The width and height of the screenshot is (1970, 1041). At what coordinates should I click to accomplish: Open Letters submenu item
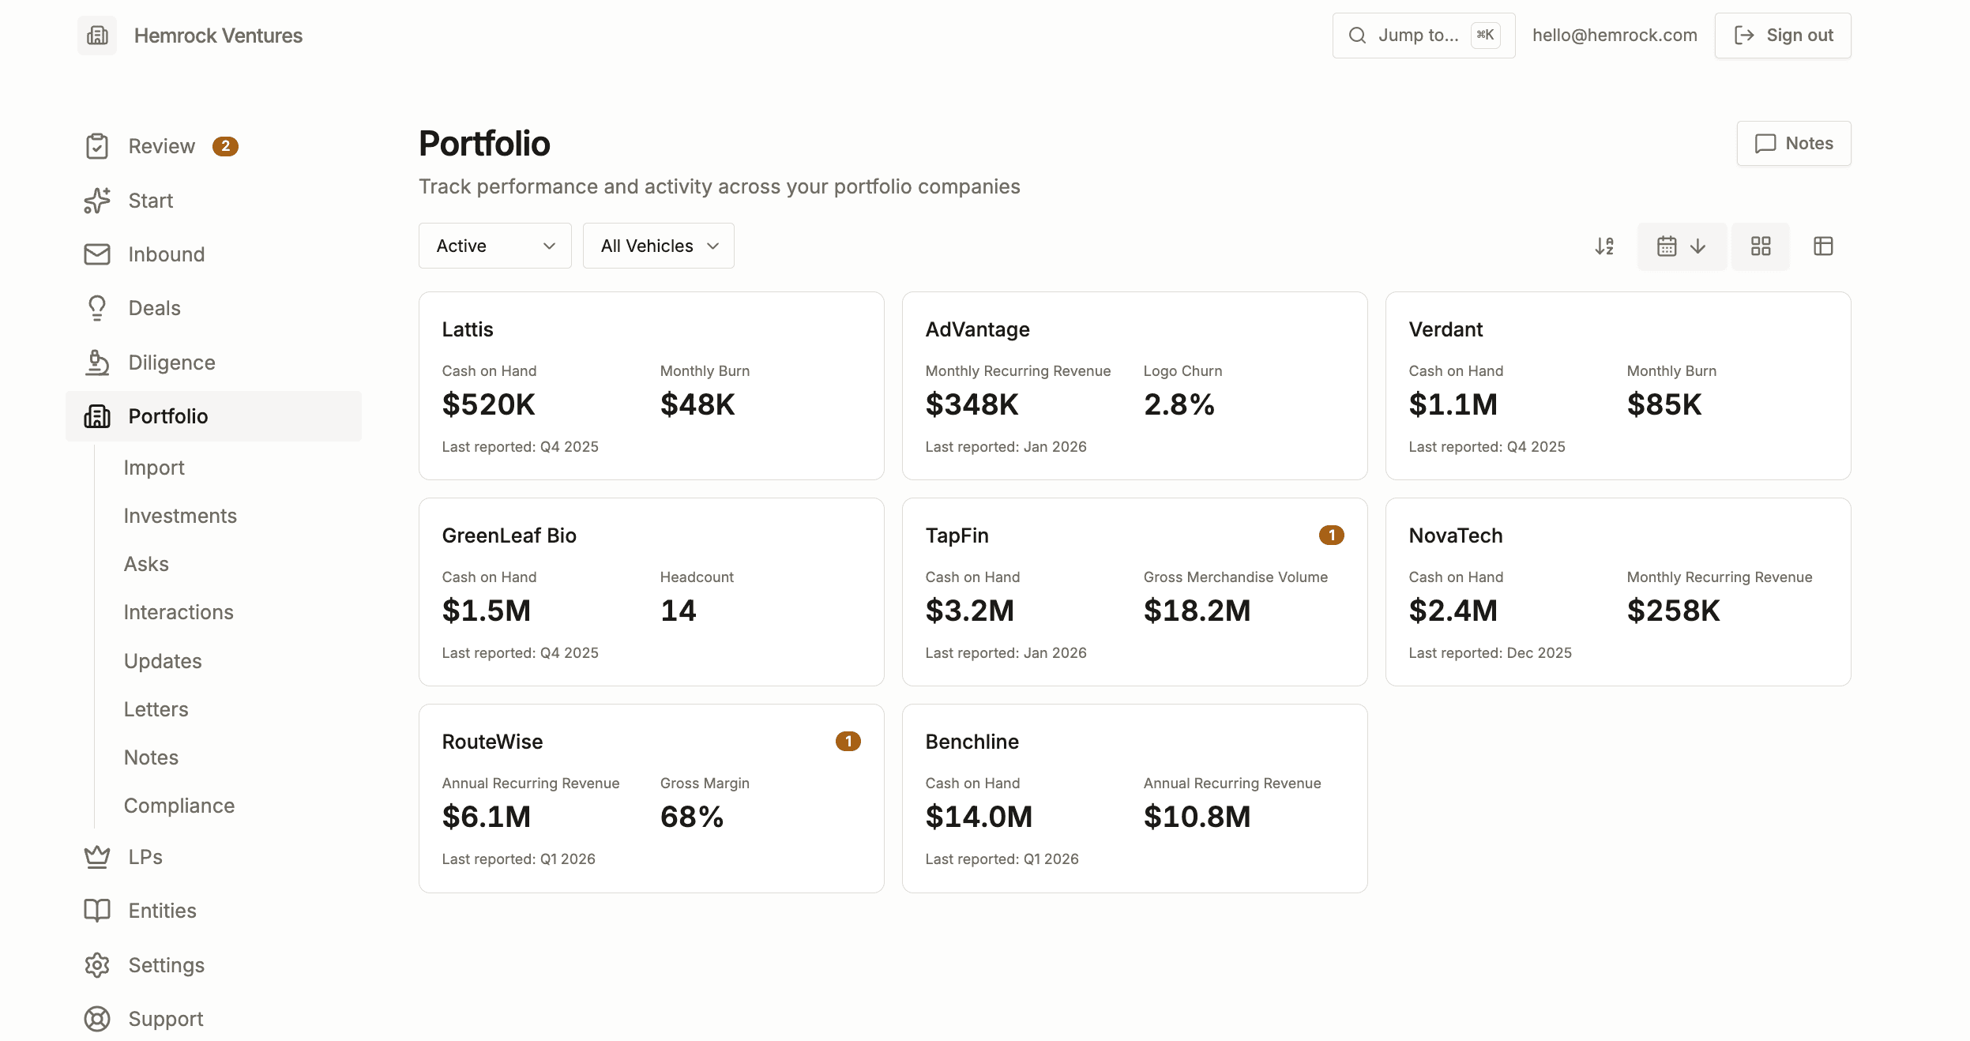156,709
